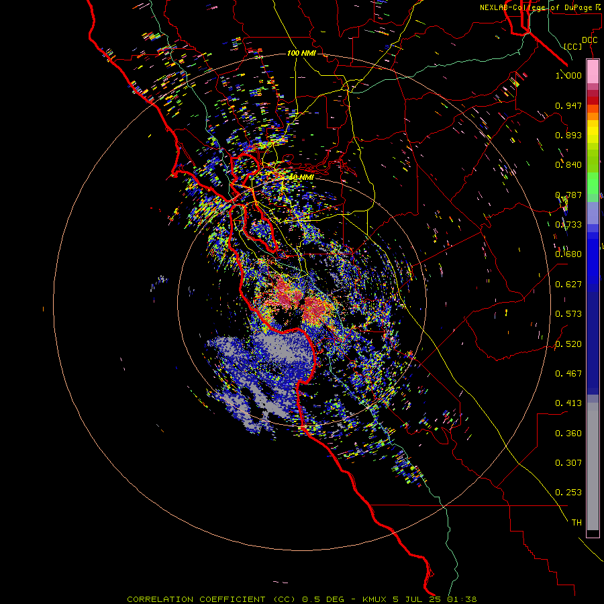Click the 50 NMI range ring label

[x=301, y=177]
